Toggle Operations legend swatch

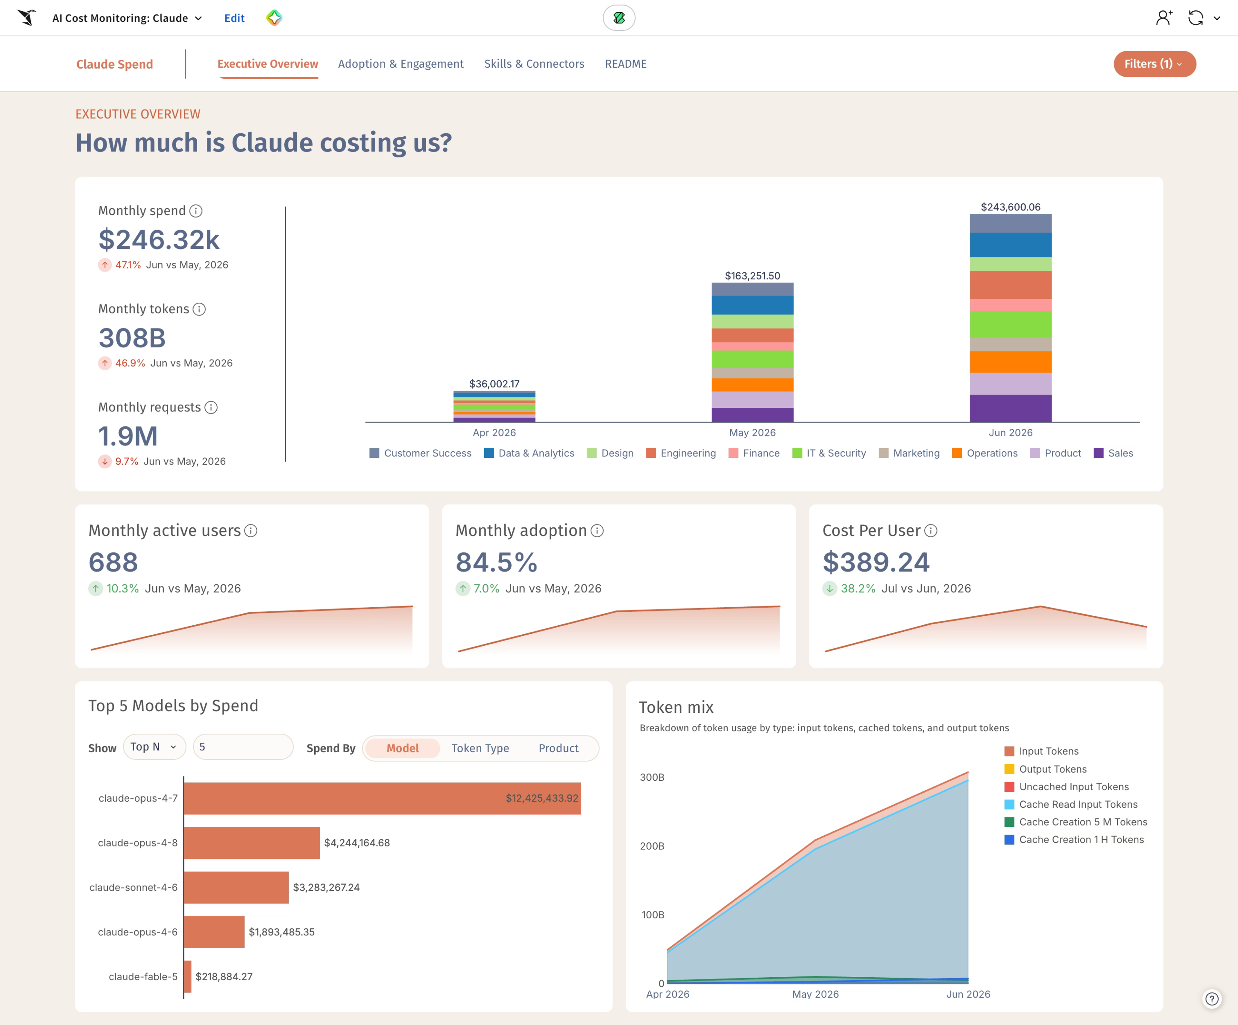(957, 453)
